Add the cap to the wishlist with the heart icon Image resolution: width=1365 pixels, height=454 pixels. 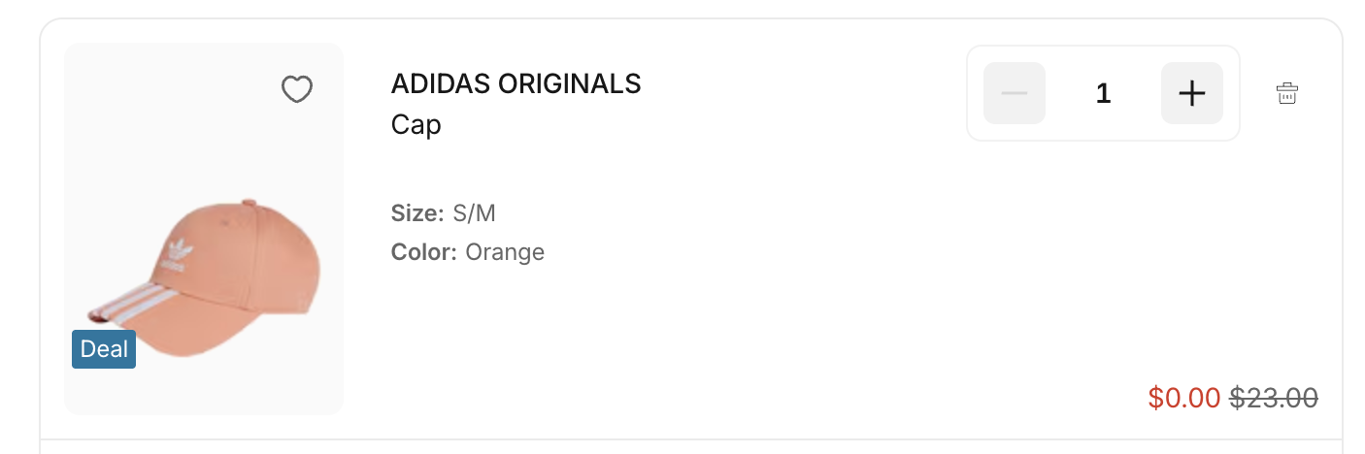(x=296, y=90)
